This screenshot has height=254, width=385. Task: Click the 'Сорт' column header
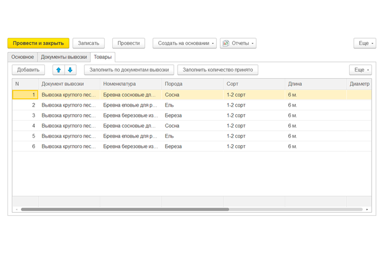[x=254, y=84]
